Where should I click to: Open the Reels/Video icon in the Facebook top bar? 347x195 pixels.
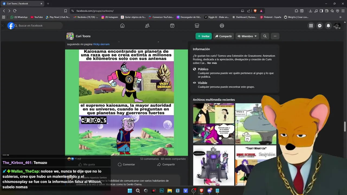172,25
